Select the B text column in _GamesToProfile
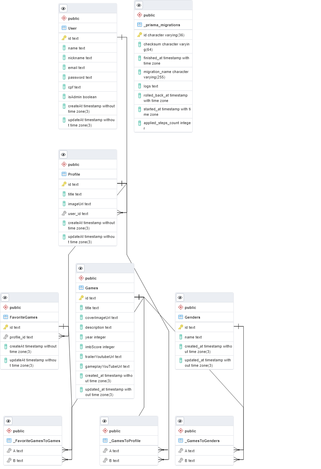321x469 pixels. coord(113,460)
